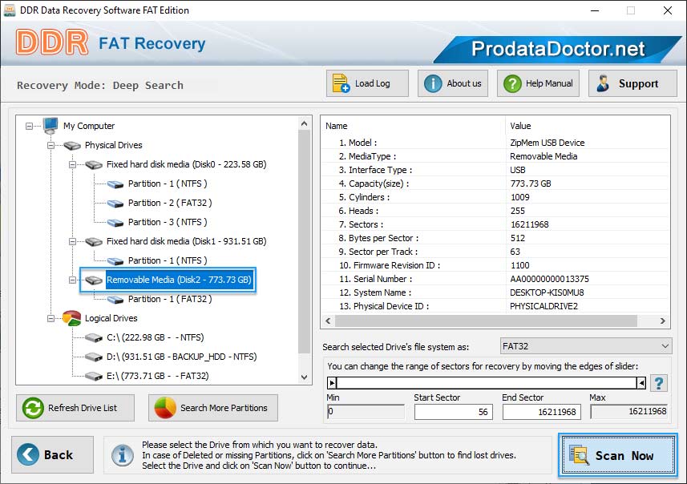The image size is (687, 484).
Task: Click the Min value field
Action: (366, 412)
